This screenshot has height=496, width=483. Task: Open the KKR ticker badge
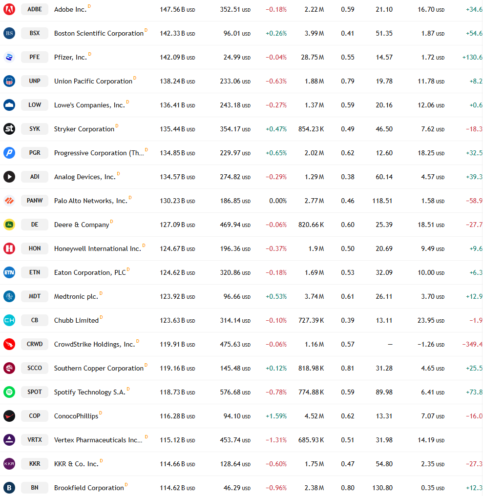click(x=35, y=464)
